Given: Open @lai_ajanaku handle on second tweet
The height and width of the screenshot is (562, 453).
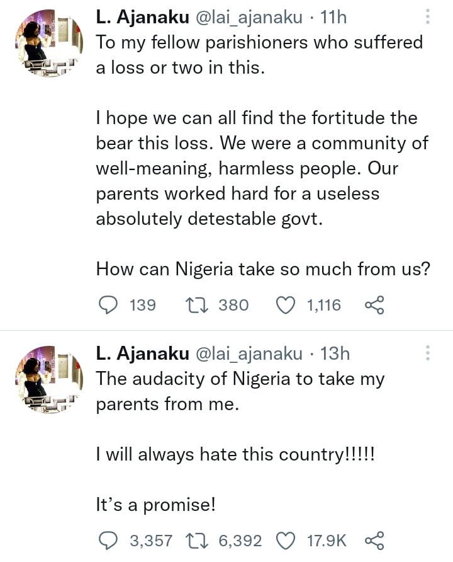Looking at the screenshot, I should click(249, 354).
